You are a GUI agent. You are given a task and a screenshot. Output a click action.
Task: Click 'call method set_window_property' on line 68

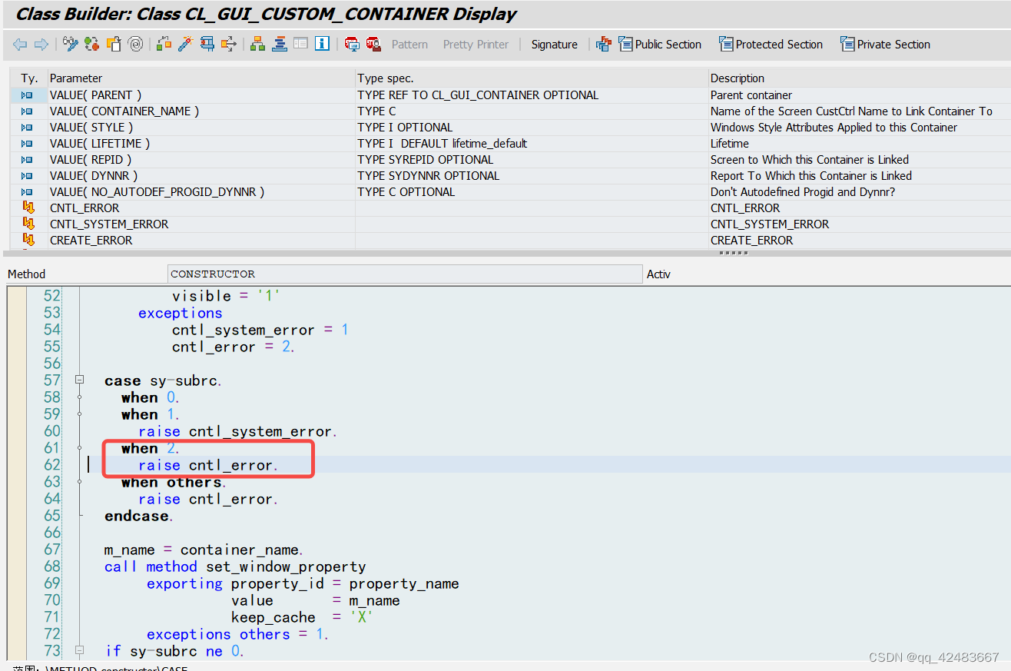(235, 566)
